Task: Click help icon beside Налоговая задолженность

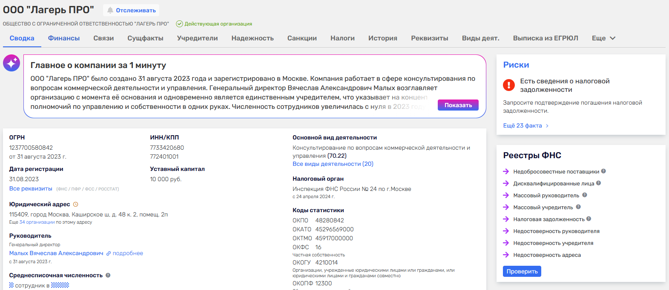Action: click(589, 219)
